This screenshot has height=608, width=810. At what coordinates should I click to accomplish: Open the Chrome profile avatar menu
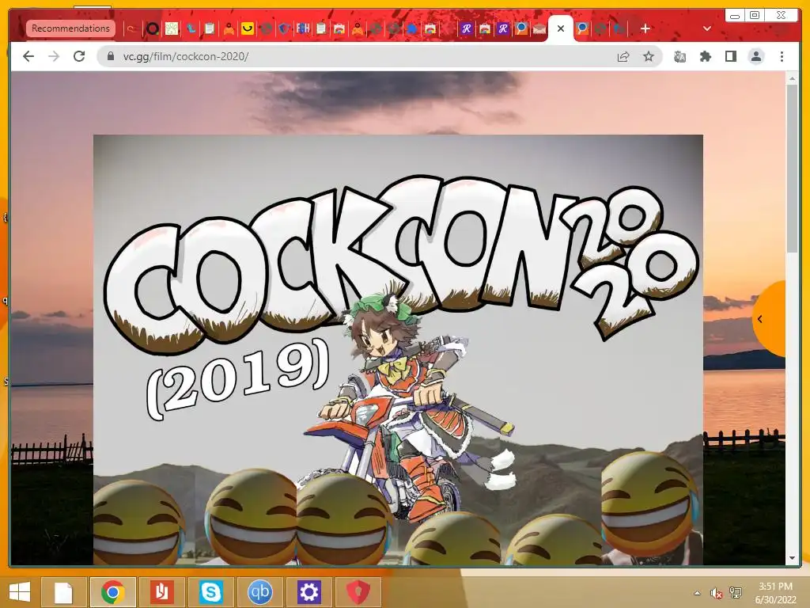click(755, 56)
